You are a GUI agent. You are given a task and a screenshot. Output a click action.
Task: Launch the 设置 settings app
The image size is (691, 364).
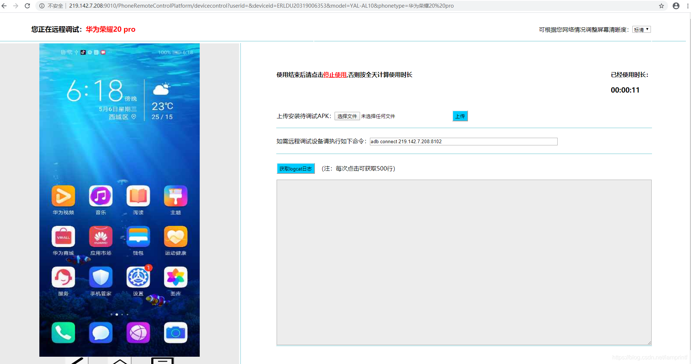point(138,277)
